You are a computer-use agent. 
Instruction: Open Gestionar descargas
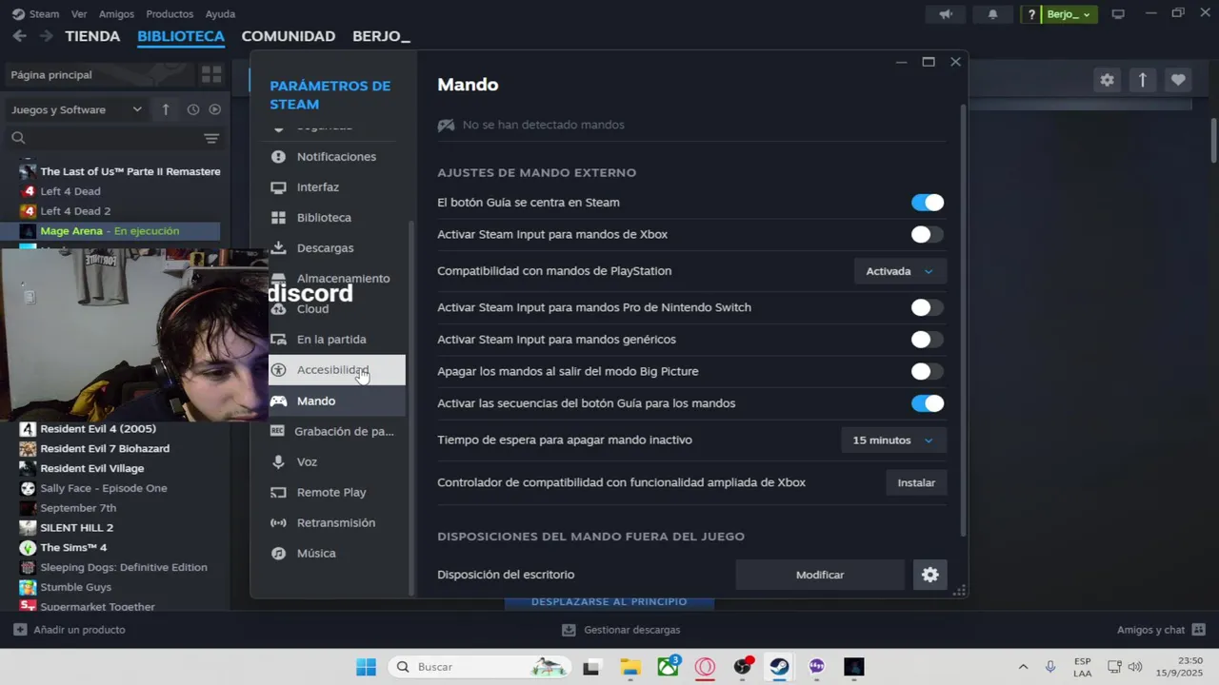[x=621, y=630]
